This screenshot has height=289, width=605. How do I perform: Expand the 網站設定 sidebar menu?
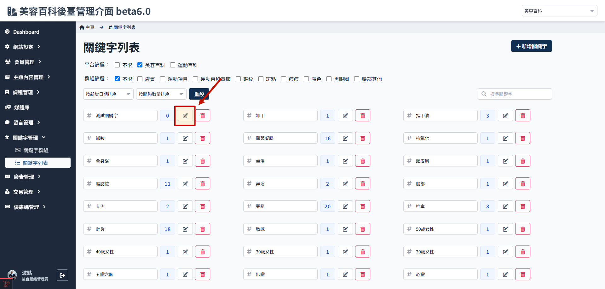pos(23,47)
